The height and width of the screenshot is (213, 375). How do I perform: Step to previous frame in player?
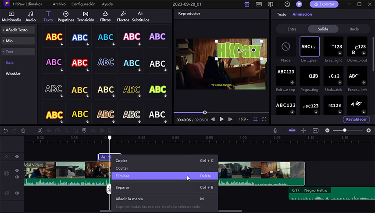click(x=213, y=119)
